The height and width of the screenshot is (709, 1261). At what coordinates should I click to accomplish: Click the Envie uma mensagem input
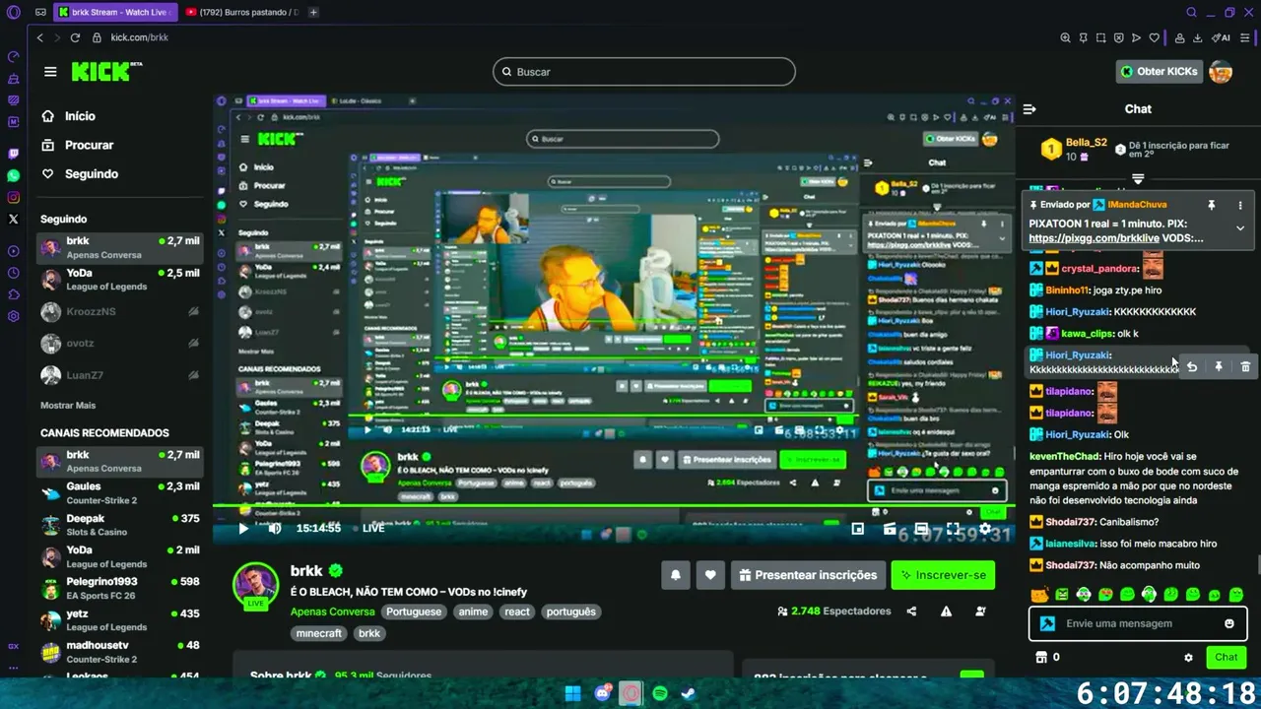tap(1139, 623)
